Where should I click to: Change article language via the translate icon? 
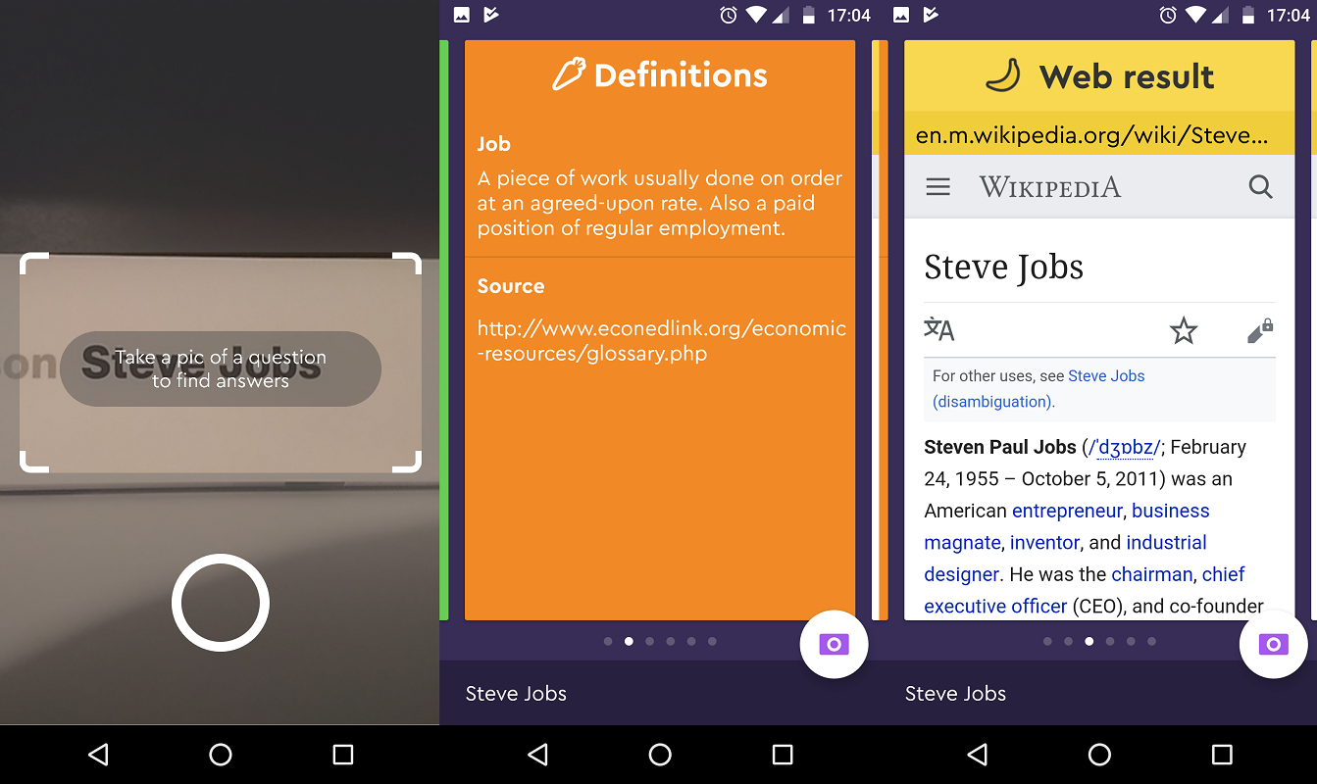coord(938,330)
